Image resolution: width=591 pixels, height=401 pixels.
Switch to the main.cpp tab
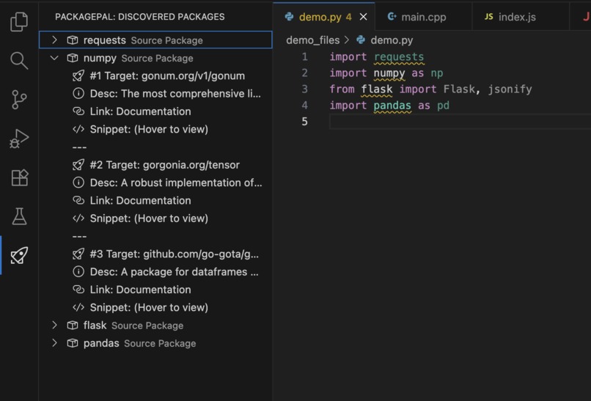coord(423,17)
